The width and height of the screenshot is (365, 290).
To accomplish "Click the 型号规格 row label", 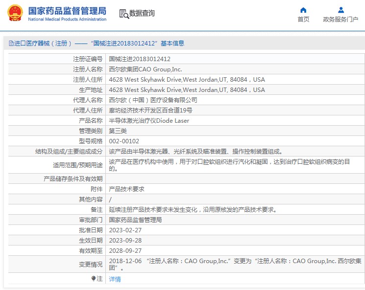I will [91, 141].
